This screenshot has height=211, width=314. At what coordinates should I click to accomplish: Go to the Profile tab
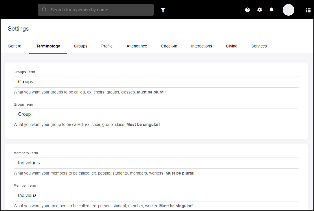(107, 46)
